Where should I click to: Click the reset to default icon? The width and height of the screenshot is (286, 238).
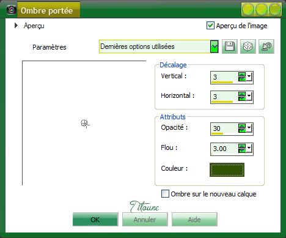tap(266, 46)
